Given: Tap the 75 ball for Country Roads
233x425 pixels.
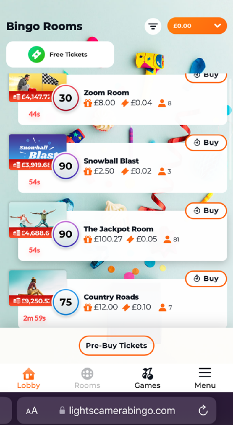Looking at the screenshot, I should click(65, 302).
